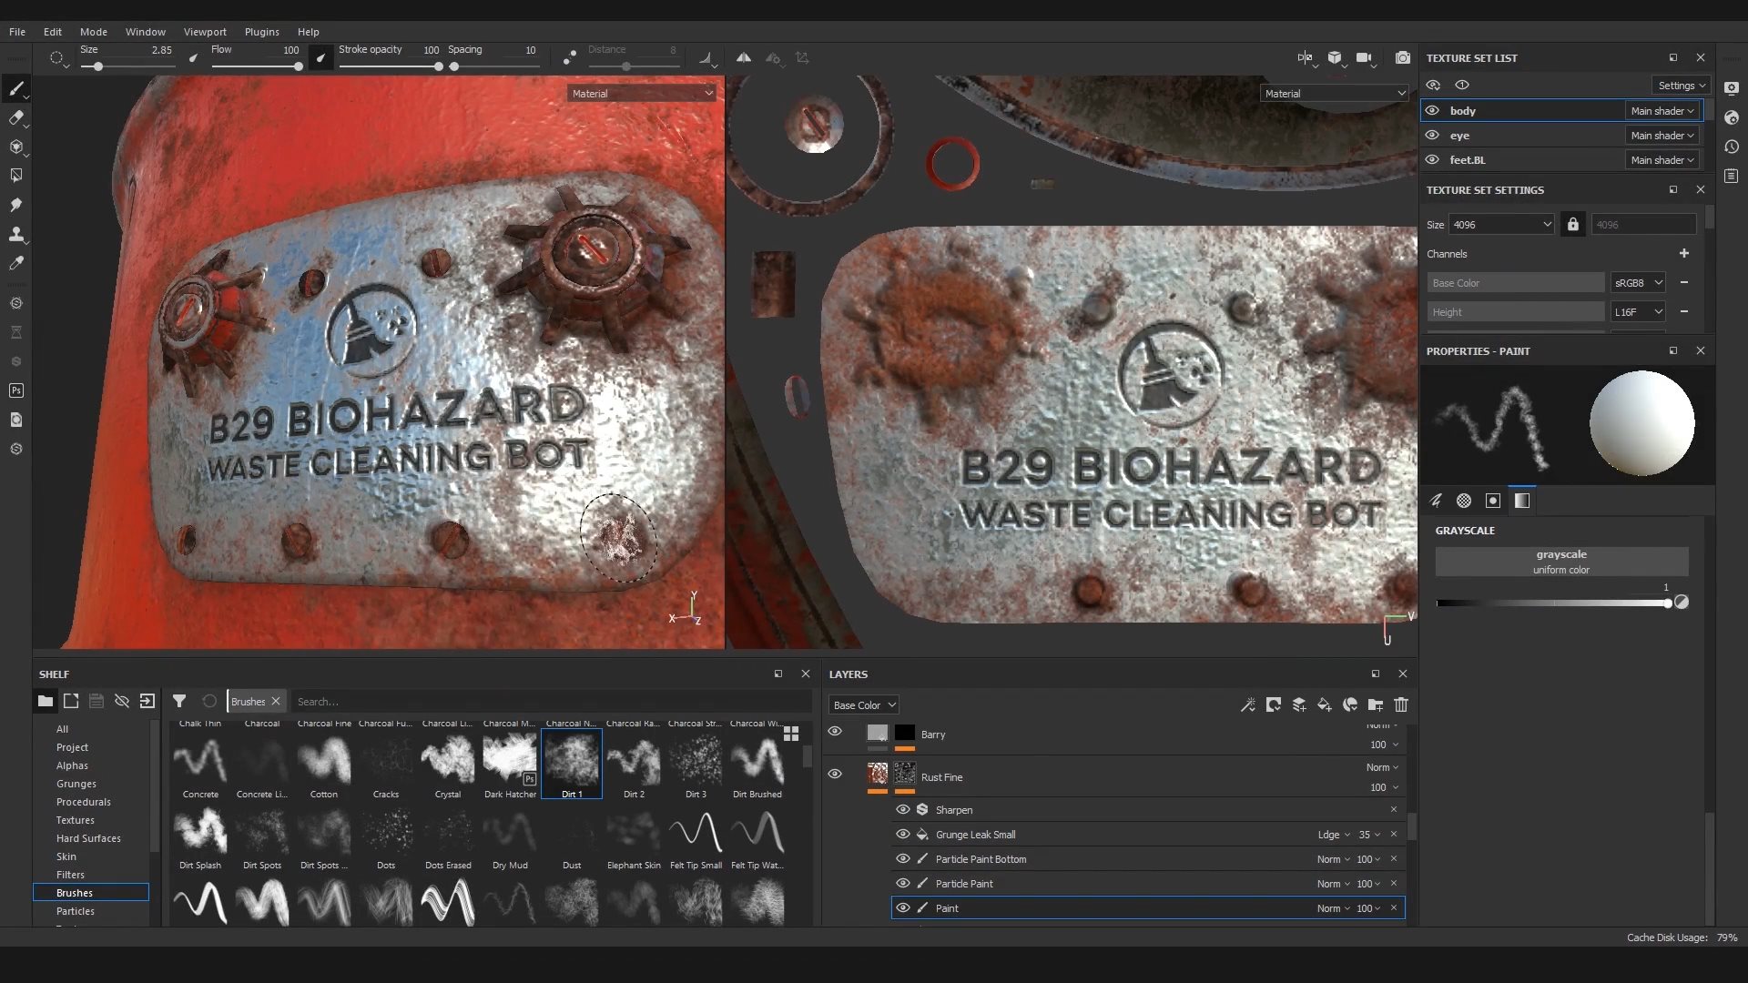Select the Clone stamp tool

tap(15, 234)
